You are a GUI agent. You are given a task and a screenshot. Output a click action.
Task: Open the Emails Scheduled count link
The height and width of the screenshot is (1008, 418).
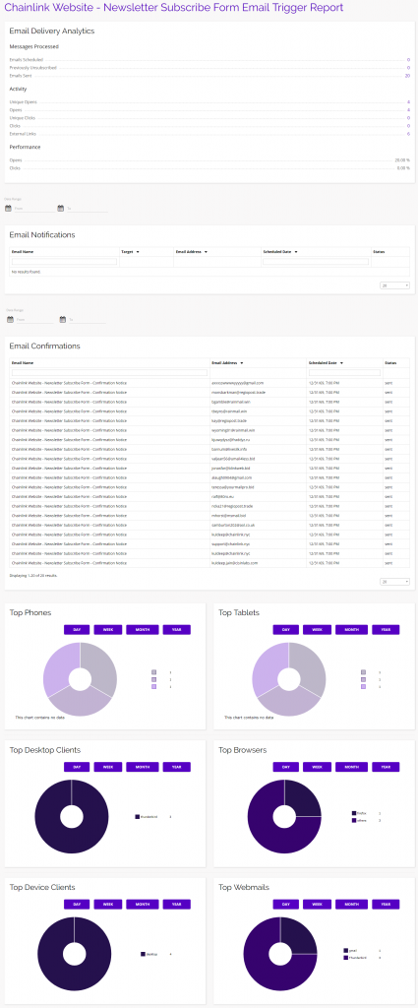(x=408, y=60)
